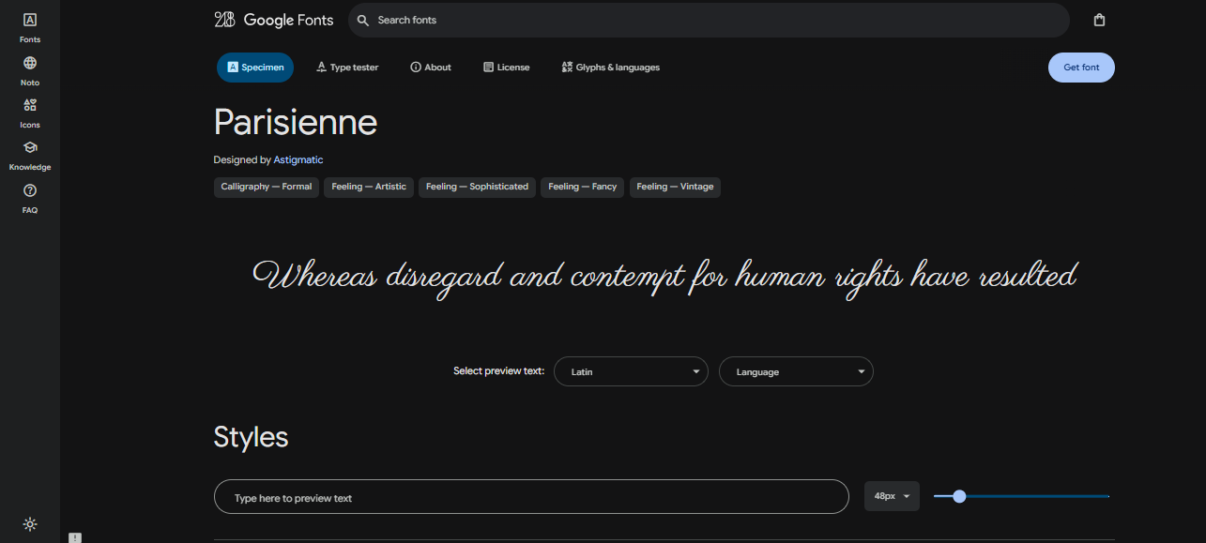The height and width of the screenshot is (543, 1206).
Task: Click the Parisienne sample preview text
Action: pos(664,278)
